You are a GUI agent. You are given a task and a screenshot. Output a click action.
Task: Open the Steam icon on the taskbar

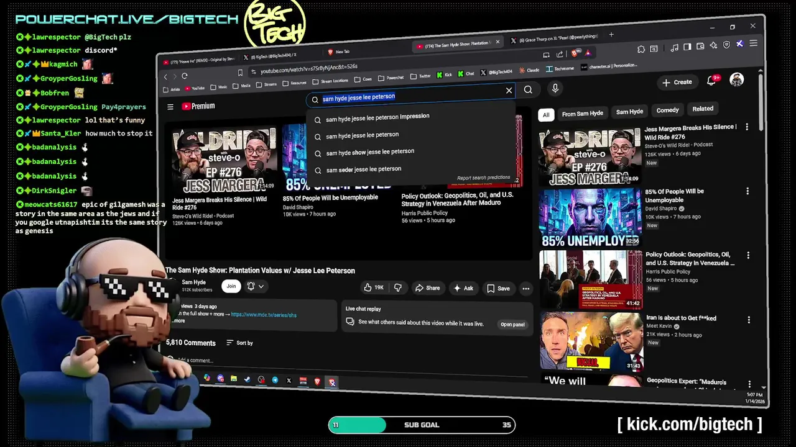pos(248,379)
